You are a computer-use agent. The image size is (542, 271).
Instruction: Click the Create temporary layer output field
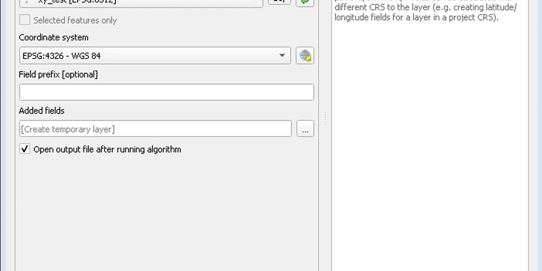point(155,129)
